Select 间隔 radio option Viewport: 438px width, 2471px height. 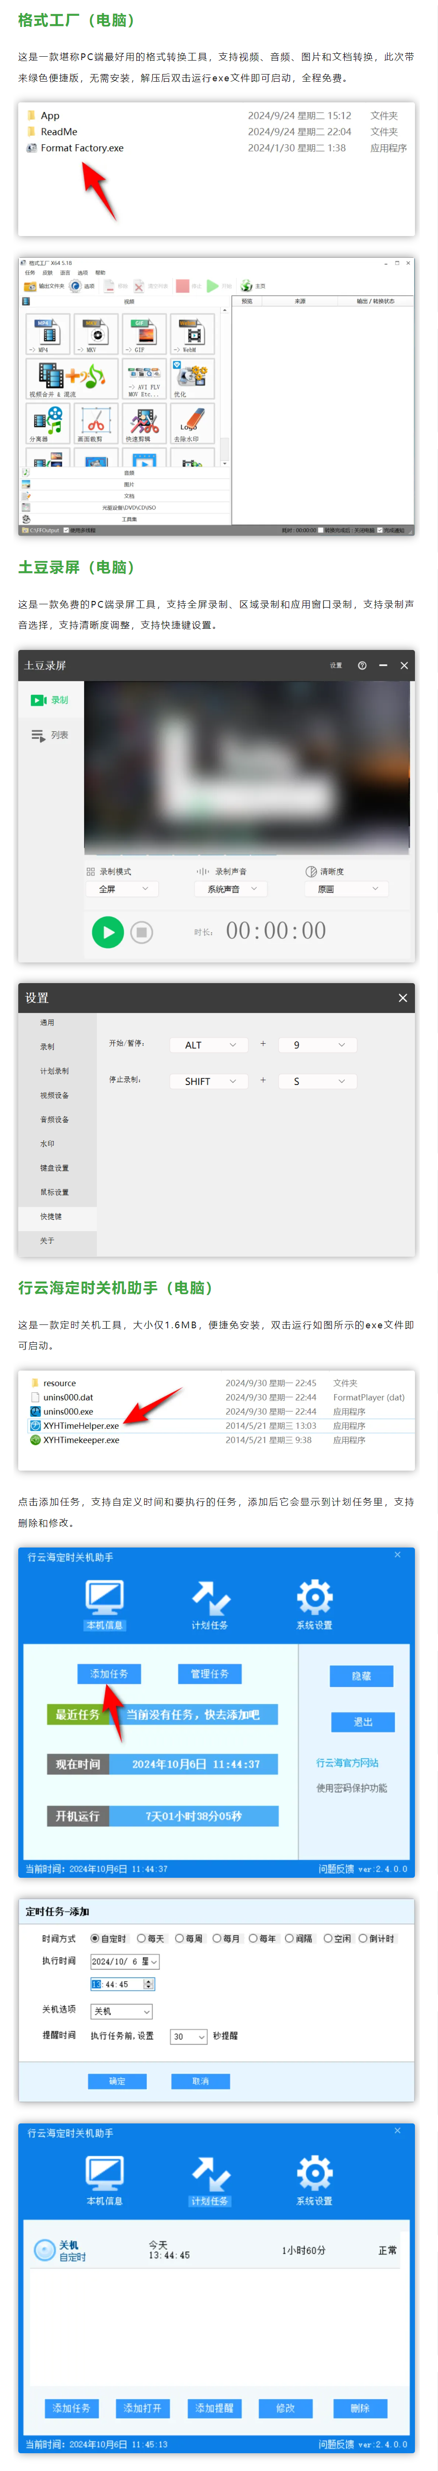coord(290,1939)
